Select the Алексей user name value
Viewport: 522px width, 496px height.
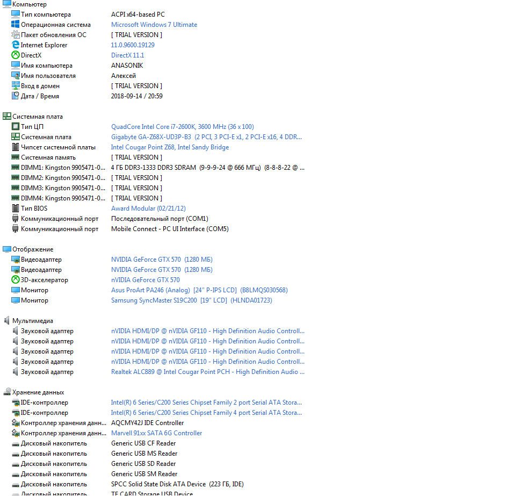click(x=124, y=76)
